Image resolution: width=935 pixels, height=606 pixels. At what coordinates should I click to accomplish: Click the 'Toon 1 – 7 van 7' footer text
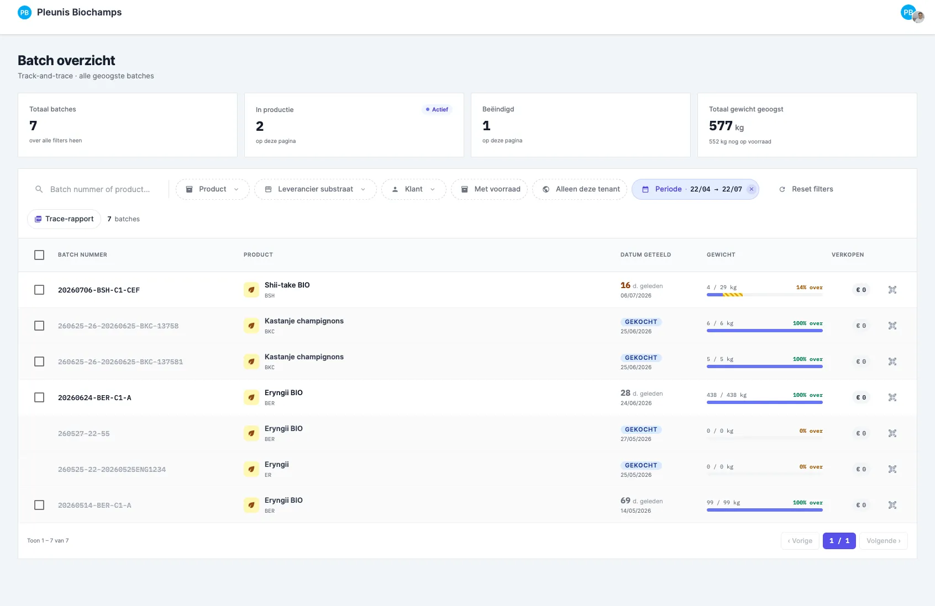tap(48, 541)
